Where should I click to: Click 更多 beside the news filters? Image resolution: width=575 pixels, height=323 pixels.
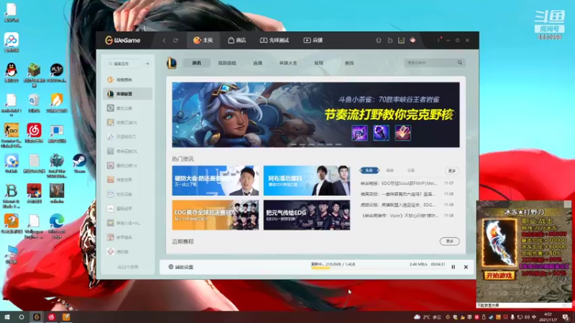click(452, 171)
